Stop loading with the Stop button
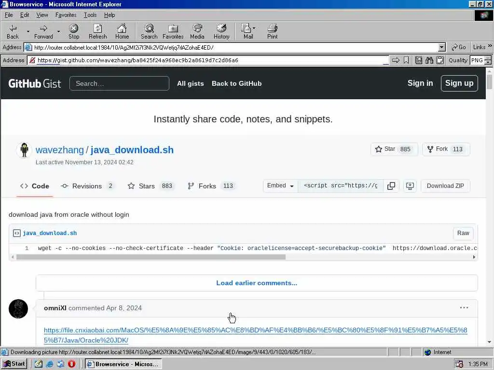Viewport: 494px width, 370px height. pyautogui.click(x=74, y=31)
